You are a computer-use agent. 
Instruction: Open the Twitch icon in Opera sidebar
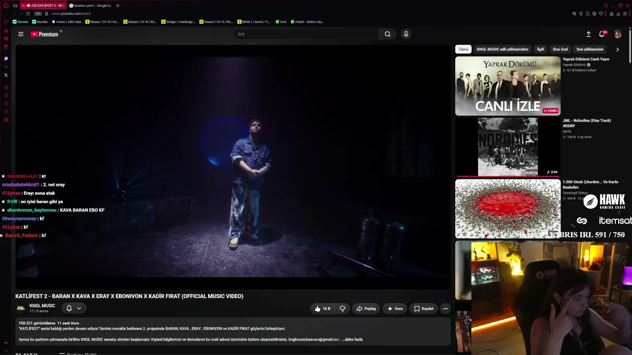point(6,59)
